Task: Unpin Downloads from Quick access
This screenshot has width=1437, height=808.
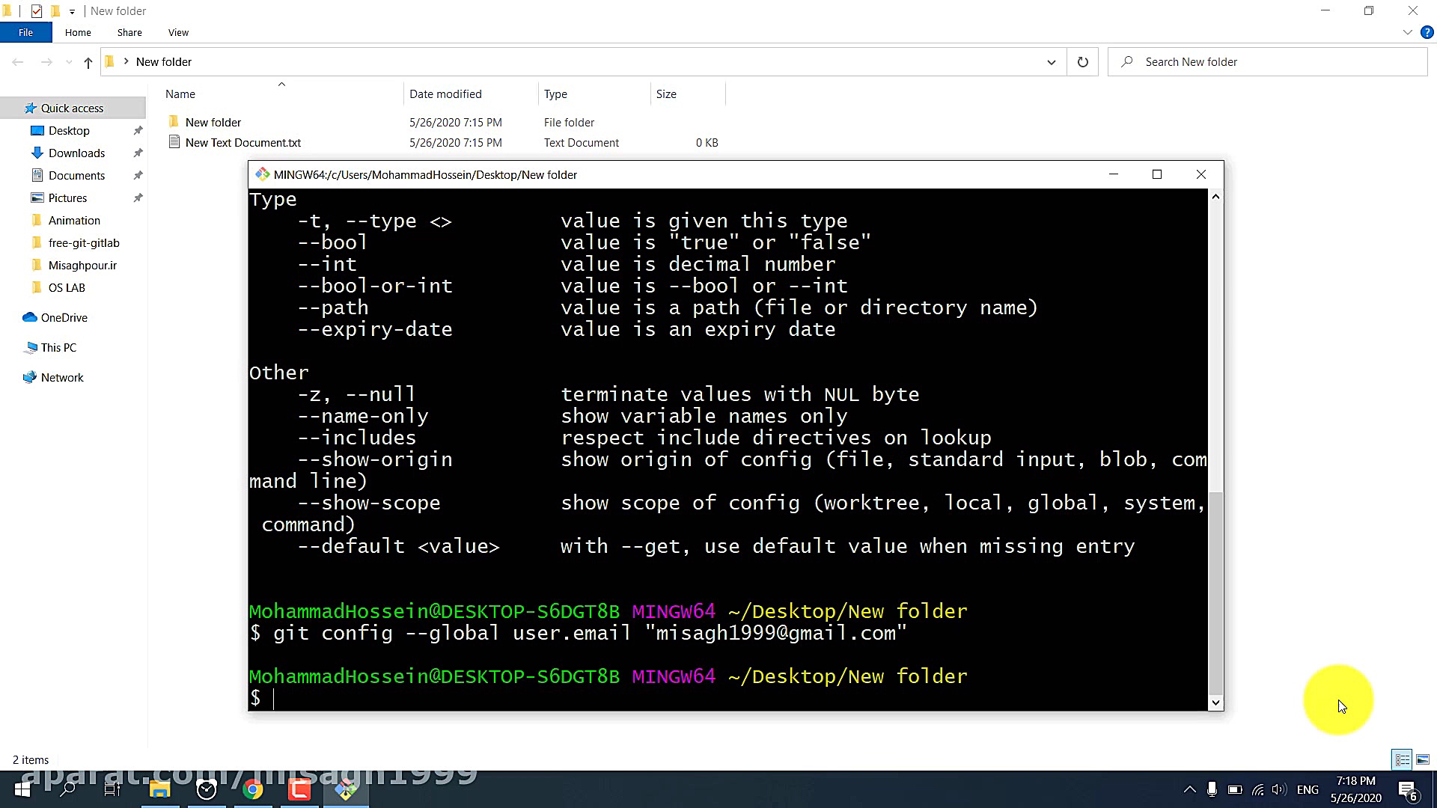Action: coord(138,153)
